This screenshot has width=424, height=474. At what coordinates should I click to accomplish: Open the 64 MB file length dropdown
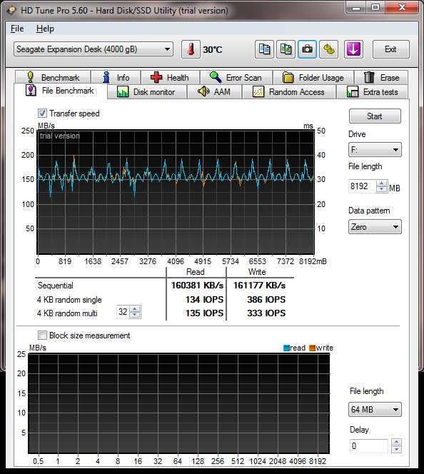375,410
